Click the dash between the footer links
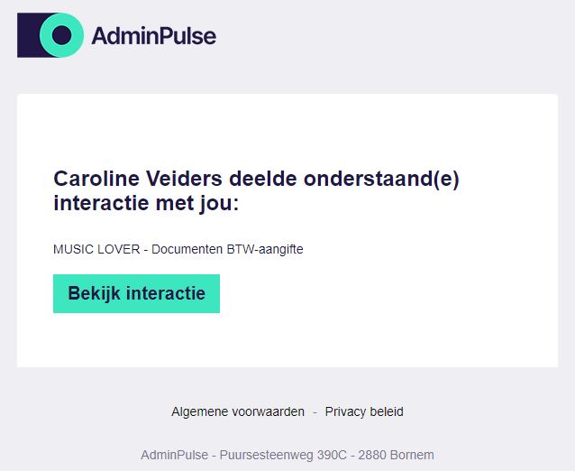 coord(315,411)
